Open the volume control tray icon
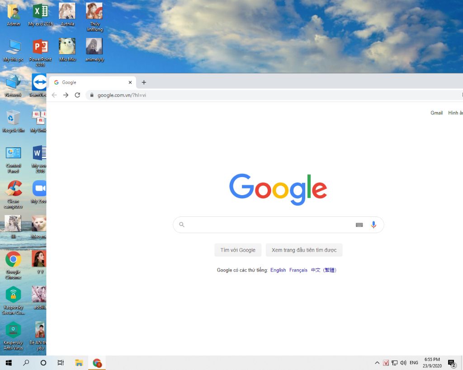Image resolution: width=463 pixels, height=370 pixels. tap(403, 363)
